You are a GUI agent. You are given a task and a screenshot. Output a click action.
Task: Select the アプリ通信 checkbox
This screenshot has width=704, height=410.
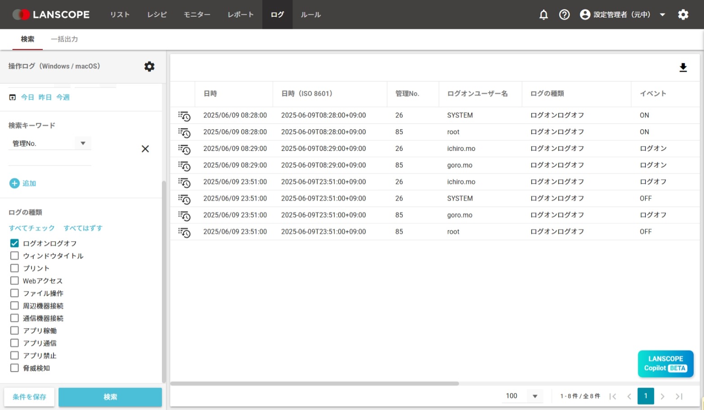pyautogui.click(x=14, y=343)
